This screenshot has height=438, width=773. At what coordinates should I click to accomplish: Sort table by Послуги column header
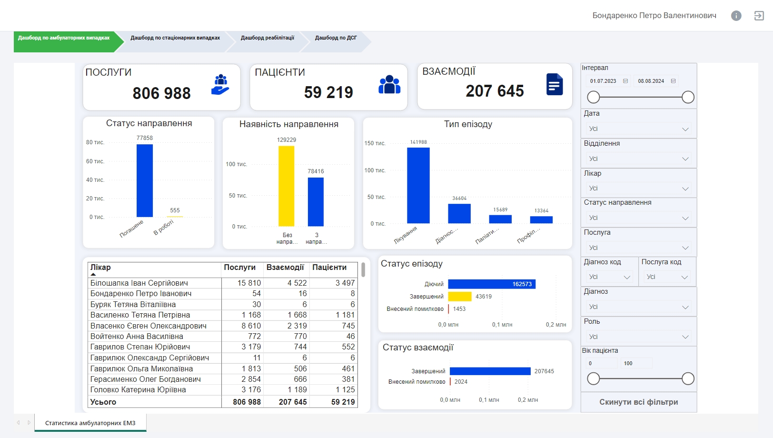[x=240, y=268]
